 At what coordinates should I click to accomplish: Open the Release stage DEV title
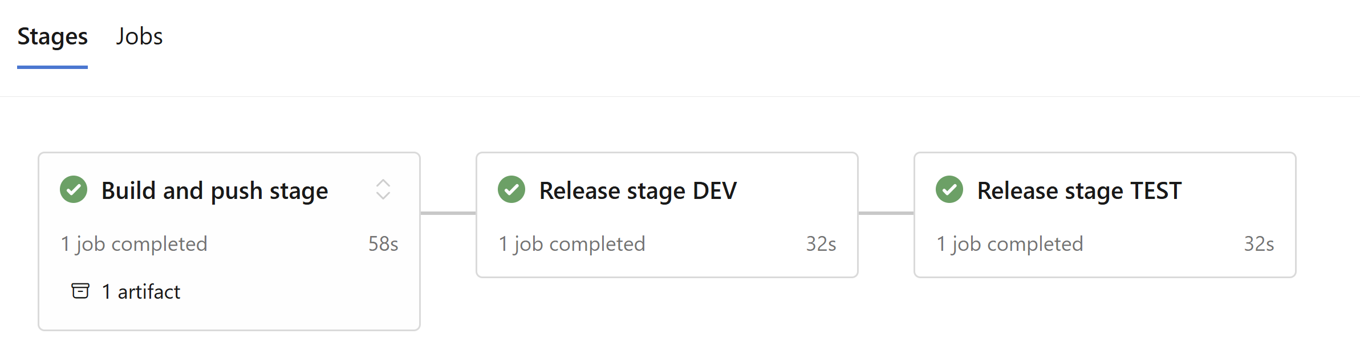tap(638, 191)
